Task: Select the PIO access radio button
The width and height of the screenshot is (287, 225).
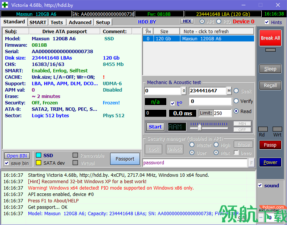Action: 219,21
